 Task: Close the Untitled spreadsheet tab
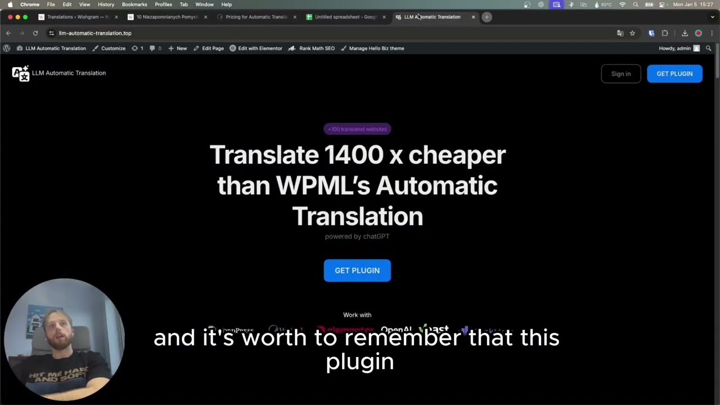tap(384, 17)
